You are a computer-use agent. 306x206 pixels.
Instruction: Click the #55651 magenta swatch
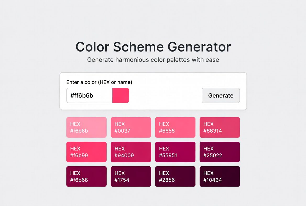point(175,152)
